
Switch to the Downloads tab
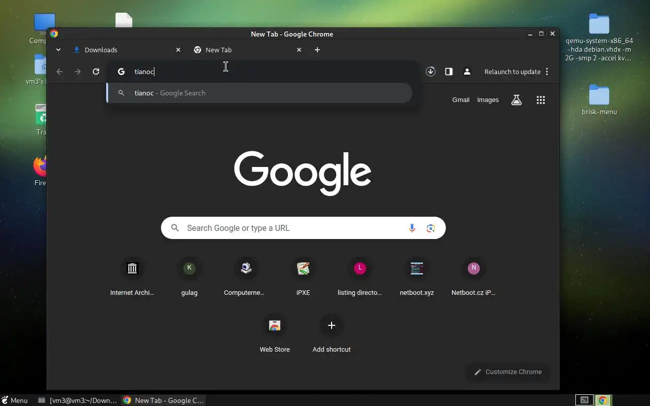pos(127,50)
